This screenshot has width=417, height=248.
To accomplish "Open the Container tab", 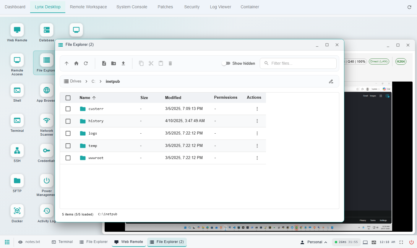I will coord(250,7).
